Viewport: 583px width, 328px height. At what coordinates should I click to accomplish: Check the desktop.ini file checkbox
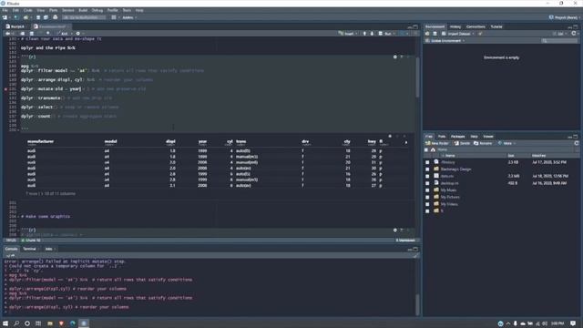pyautogui.click(x=427, y=183)
